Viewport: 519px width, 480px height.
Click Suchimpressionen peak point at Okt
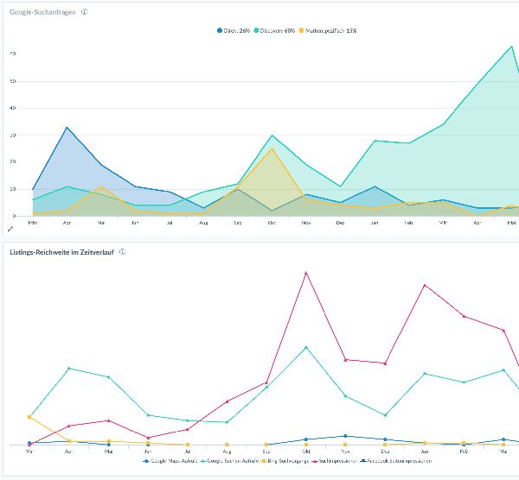[x=305, y=272]
